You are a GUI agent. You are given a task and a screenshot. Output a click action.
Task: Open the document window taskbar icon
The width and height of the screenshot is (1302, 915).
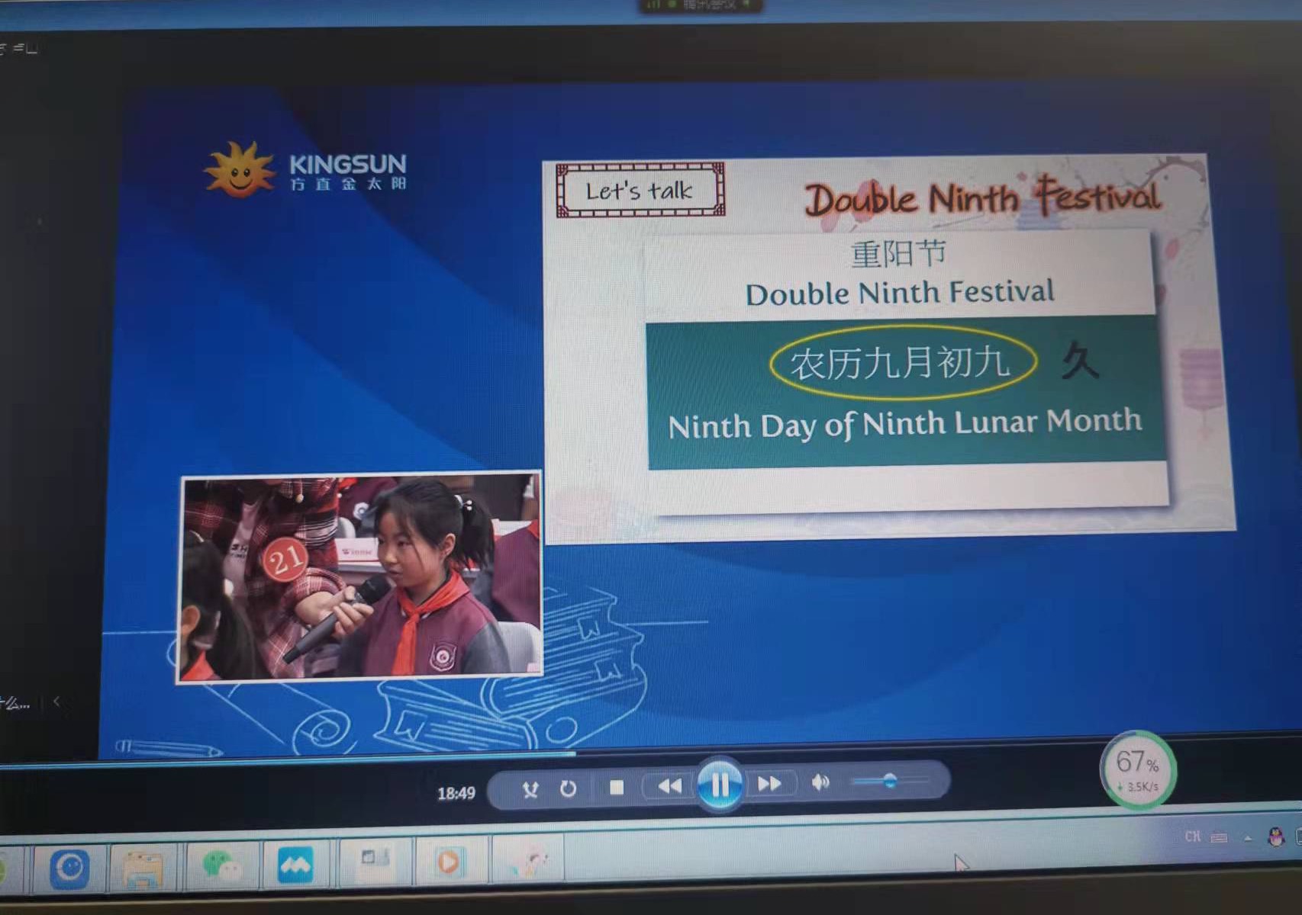coord(375,861)
